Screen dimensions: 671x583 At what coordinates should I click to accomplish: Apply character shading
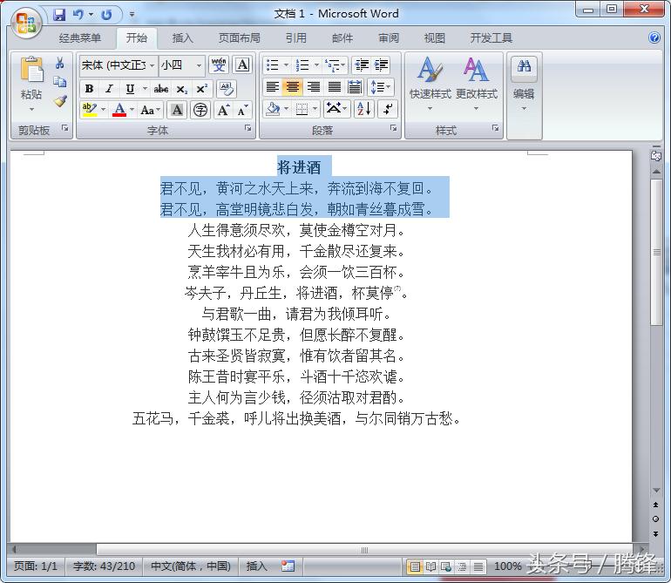coord(177,111)
